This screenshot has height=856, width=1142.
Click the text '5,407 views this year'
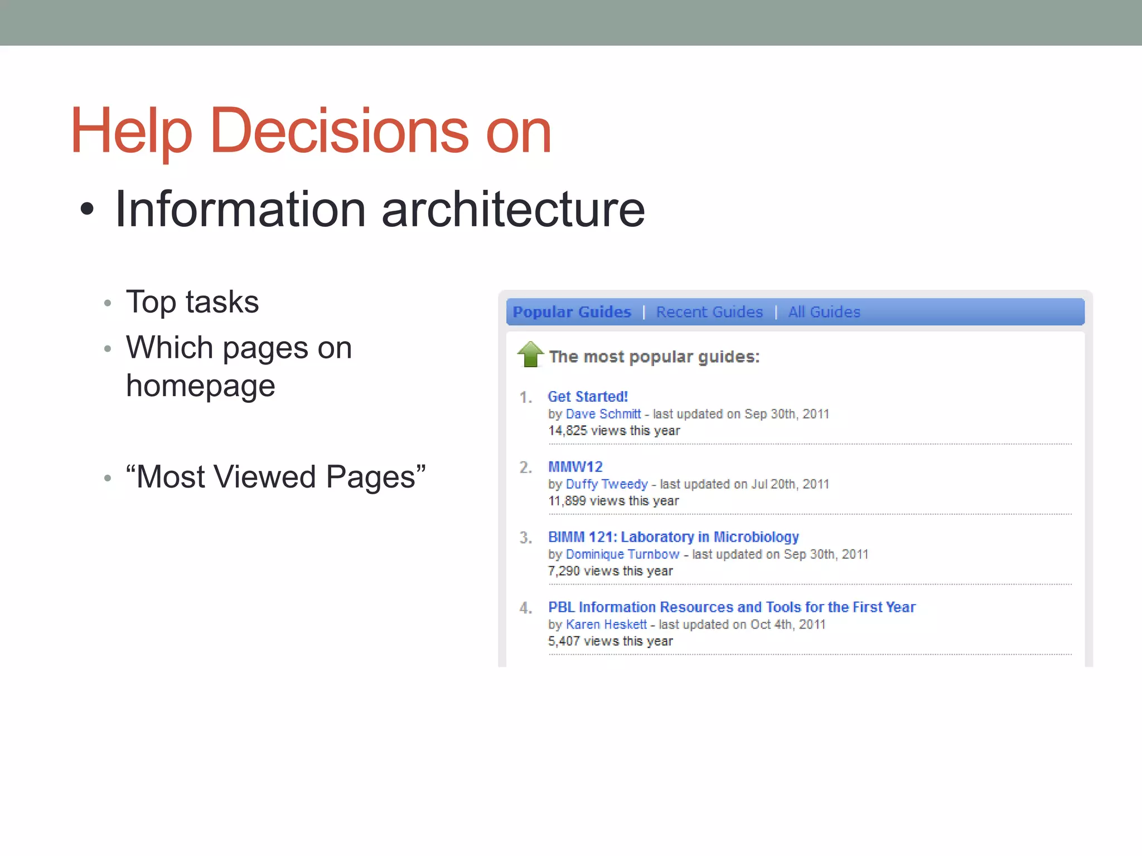pos(611,641)
